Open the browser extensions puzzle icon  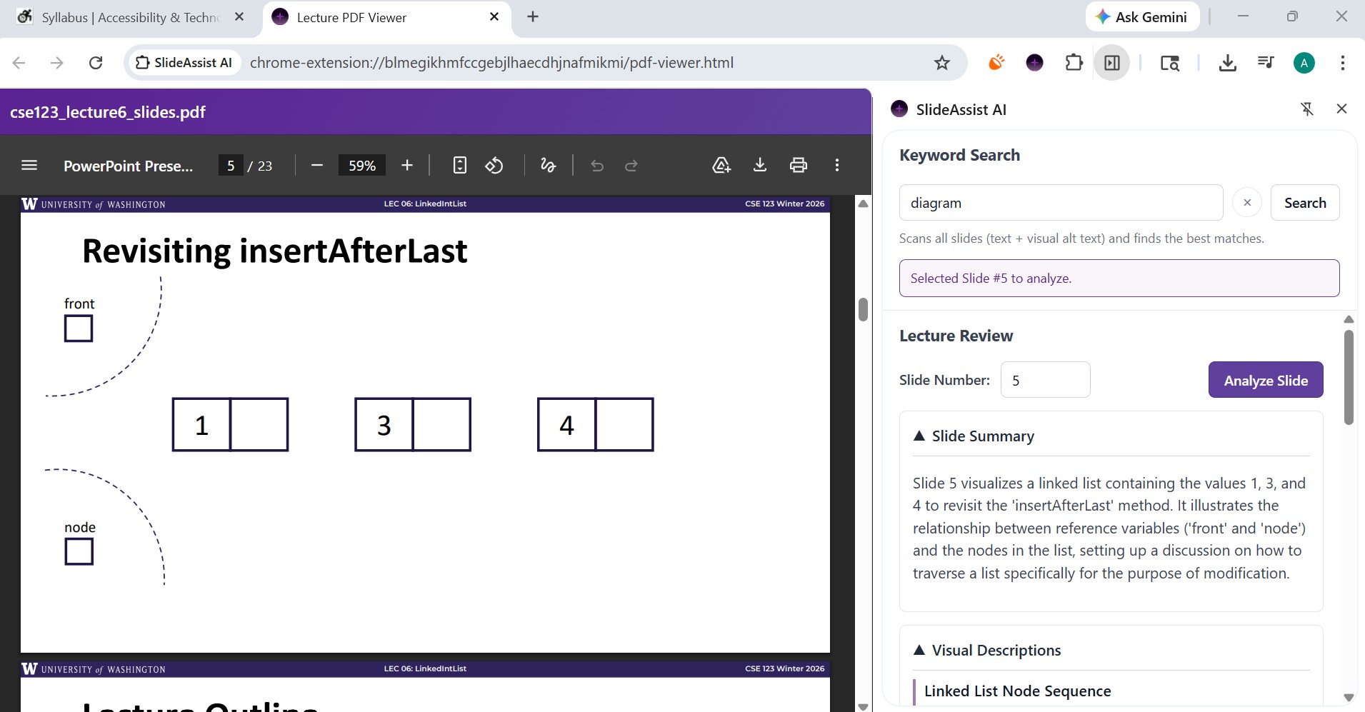point(1074,63)
